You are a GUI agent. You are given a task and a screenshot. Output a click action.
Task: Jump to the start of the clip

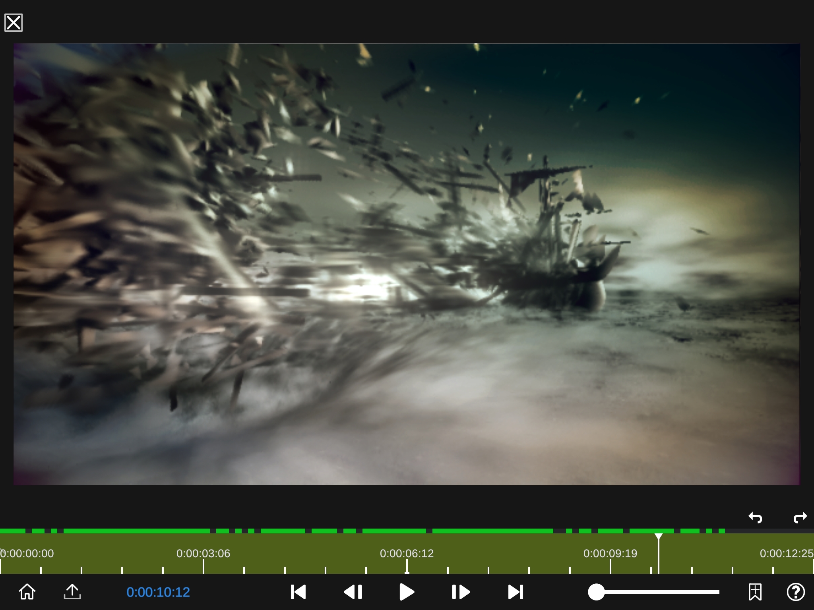[x=298, y=592]
